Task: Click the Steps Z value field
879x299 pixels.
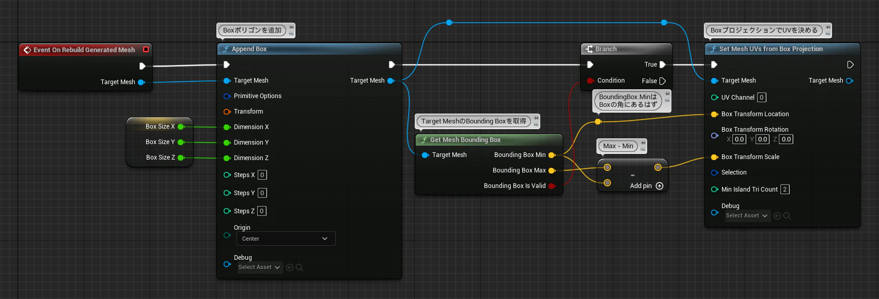Action: (x=262, y=211)
